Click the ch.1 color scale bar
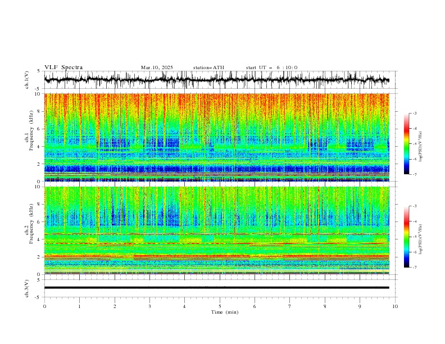The width and height of the screenshot is (445, 344). pos(406,144)
